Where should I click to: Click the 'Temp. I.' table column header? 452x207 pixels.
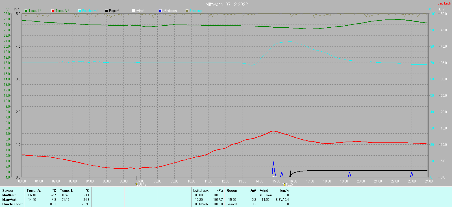click(67, 191)
